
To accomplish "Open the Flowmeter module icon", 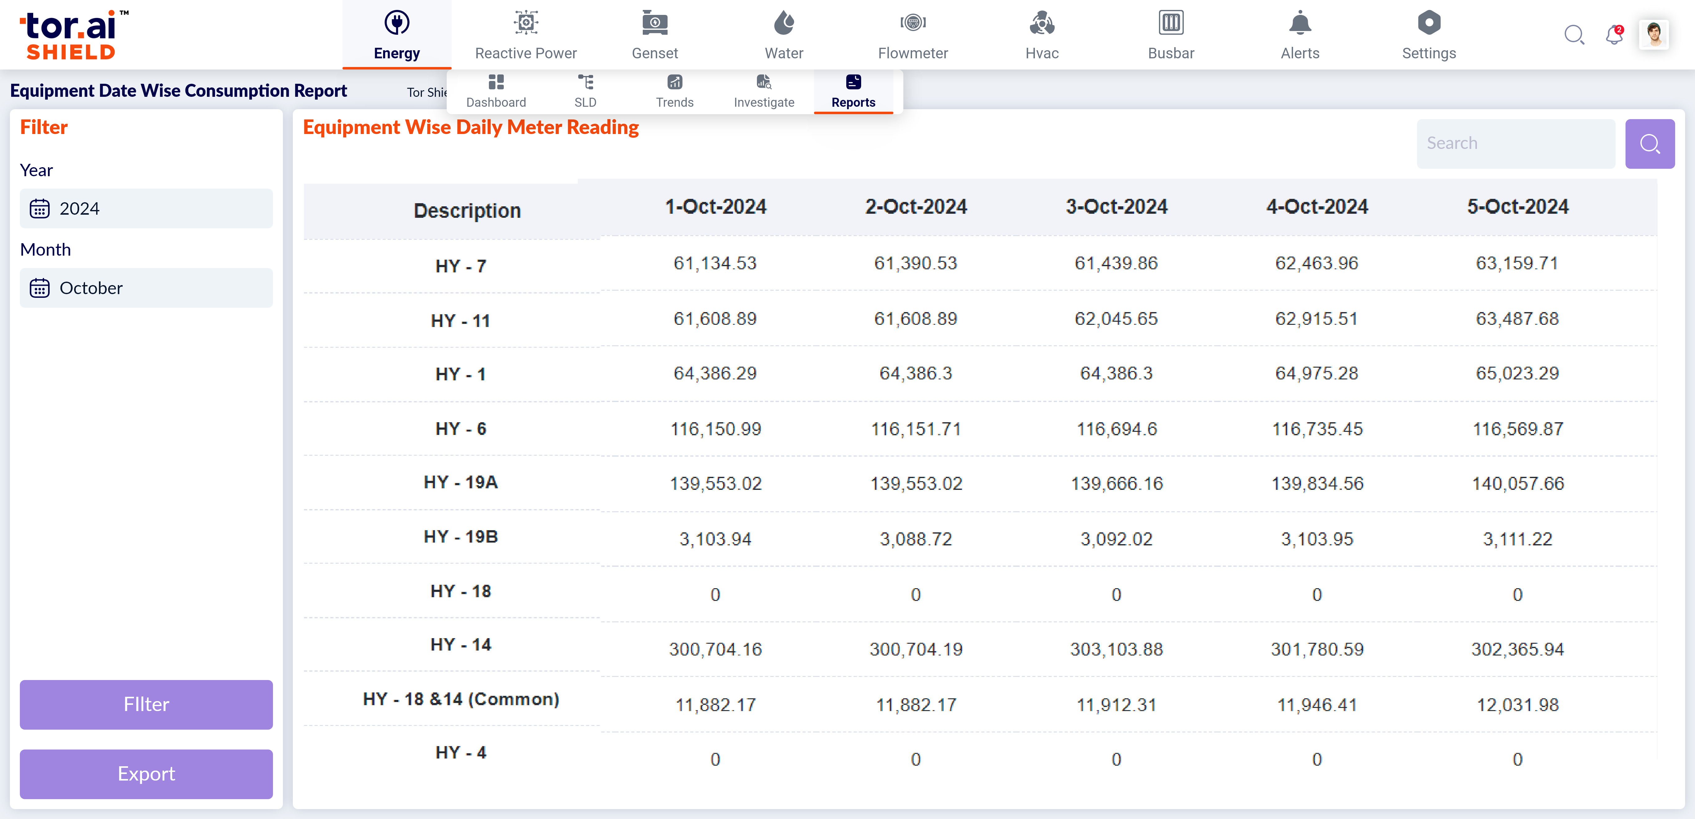I will pyautogui.click(x=913, y=23).
